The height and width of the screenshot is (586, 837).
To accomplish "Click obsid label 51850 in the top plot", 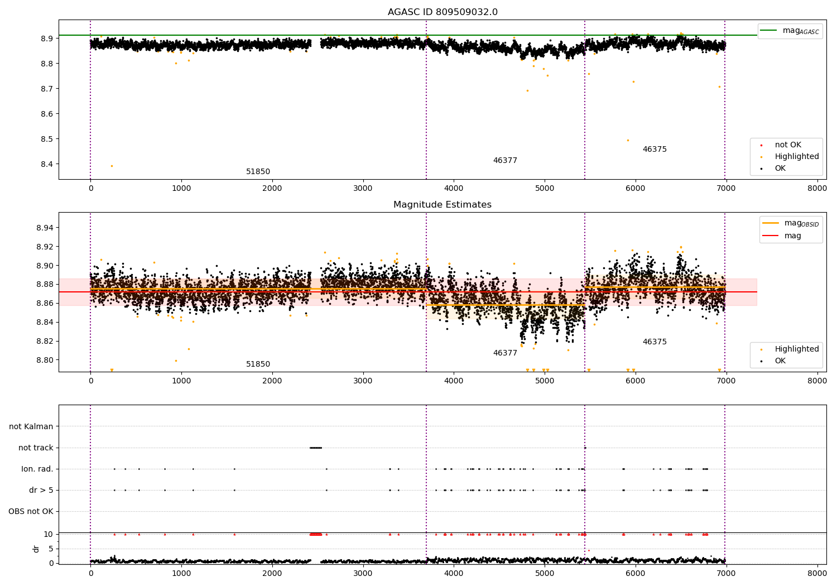I will 258,172.
